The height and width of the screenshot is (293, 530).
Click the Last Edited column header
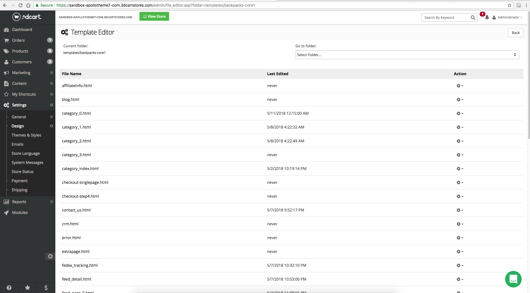278,74
